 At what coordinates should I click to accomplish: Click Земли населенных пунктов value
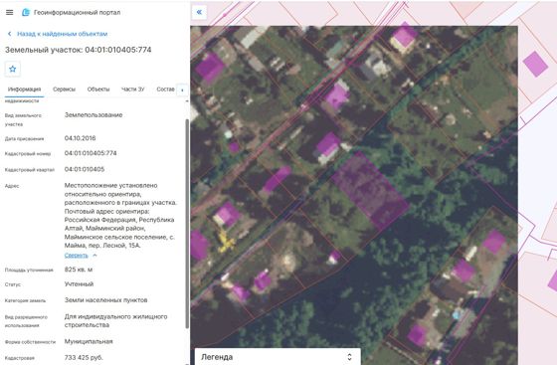[105, 300]
